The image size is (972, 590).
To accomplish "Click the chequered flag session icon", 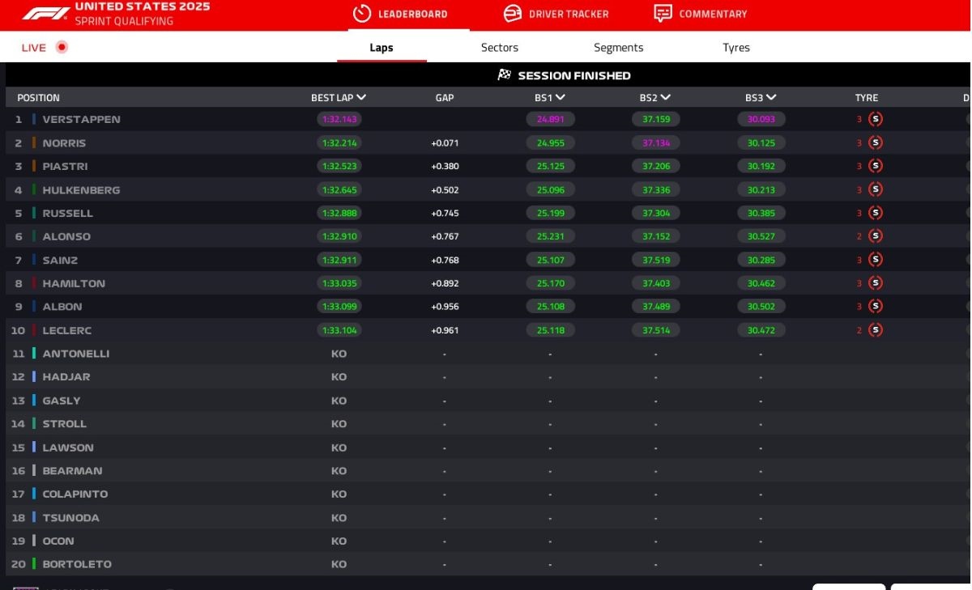I will point(505,75).
